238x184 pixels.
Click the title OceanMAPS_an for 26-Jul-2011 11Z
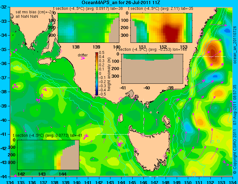pyautogui.click(x=121, y=3)
